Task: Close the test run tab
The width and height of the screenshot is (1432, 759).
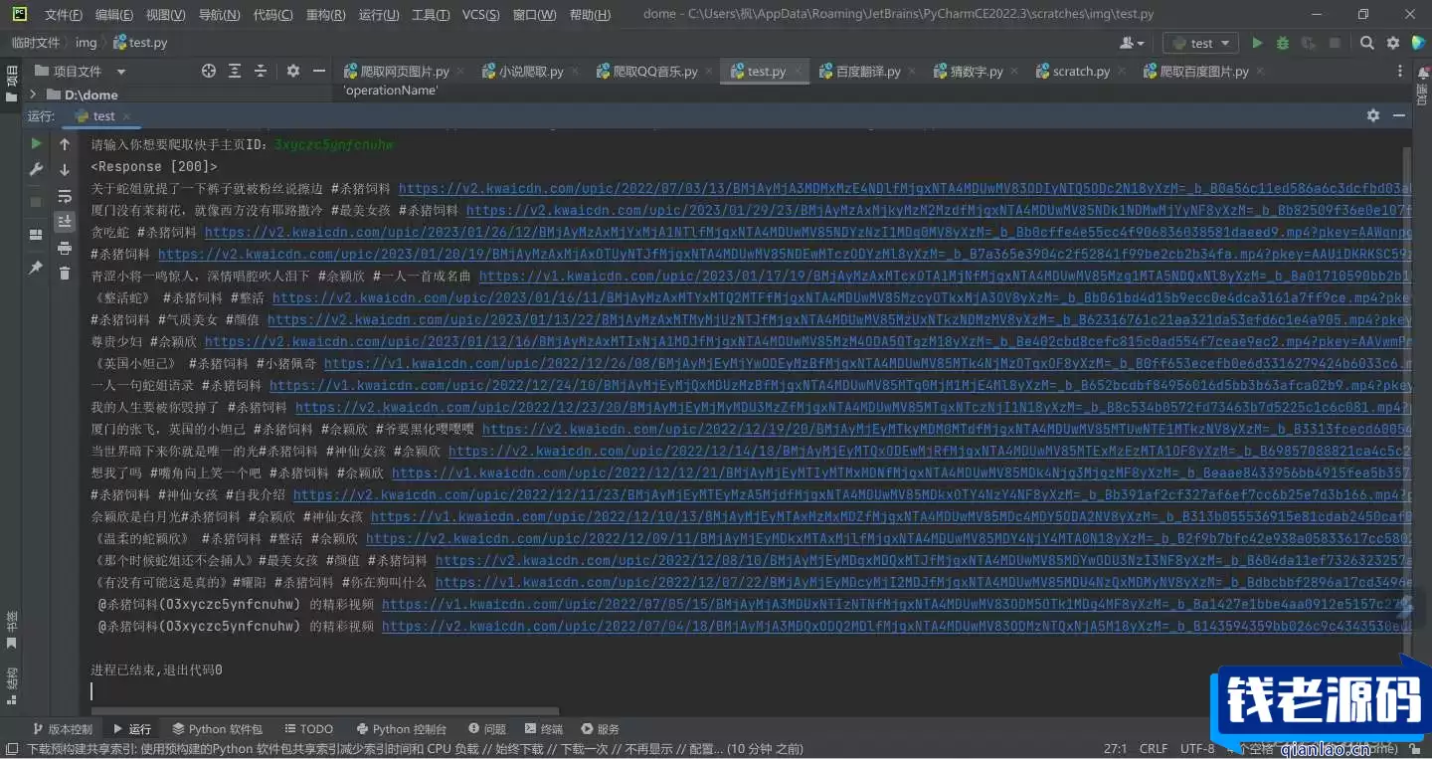Action: point(127,116)
